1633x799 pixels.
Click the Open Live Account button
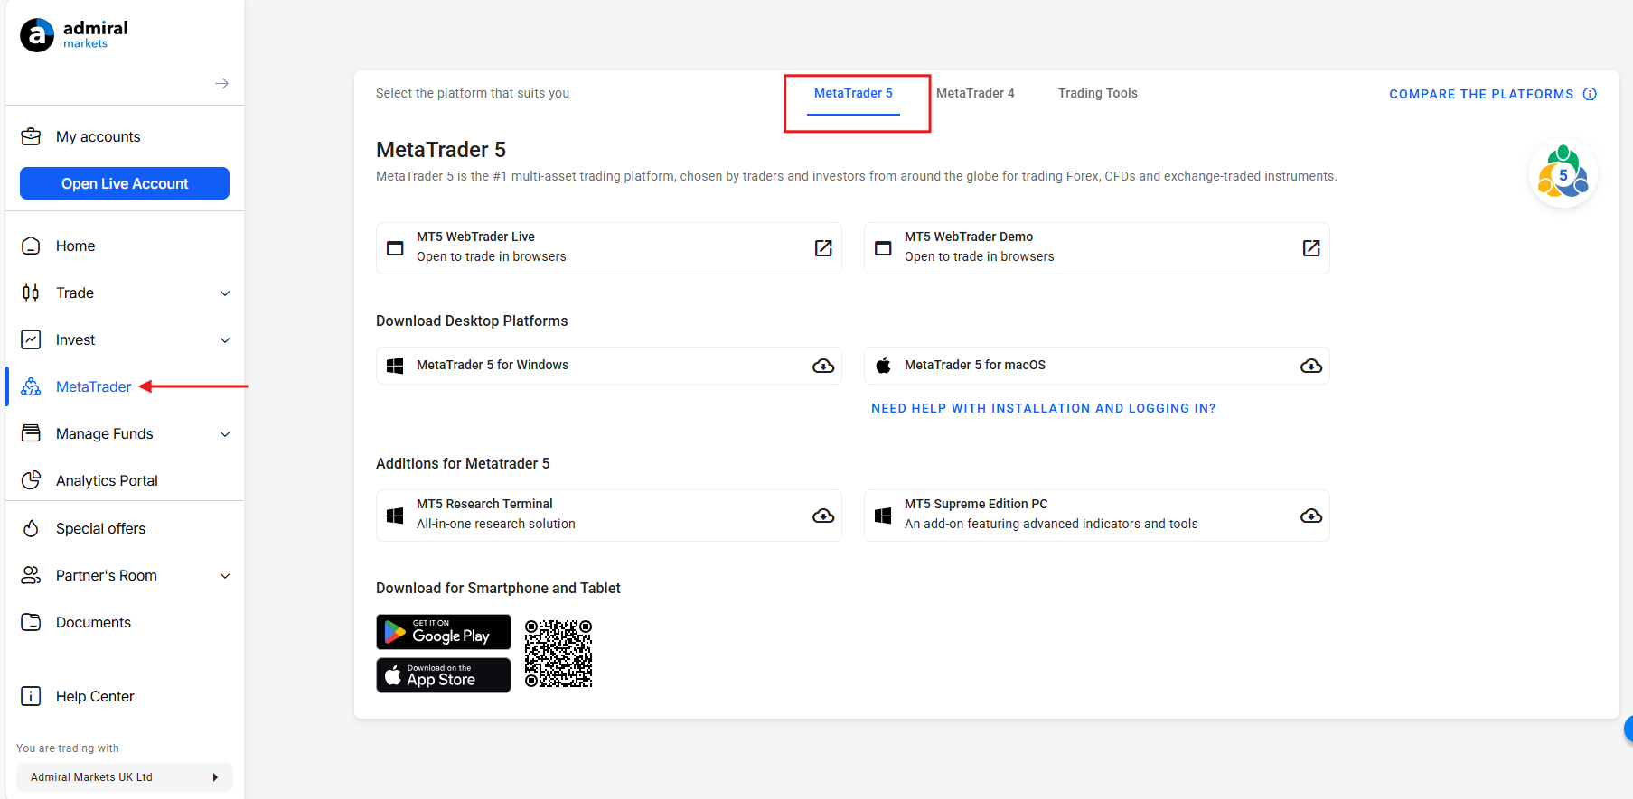(x=125, y=183)
